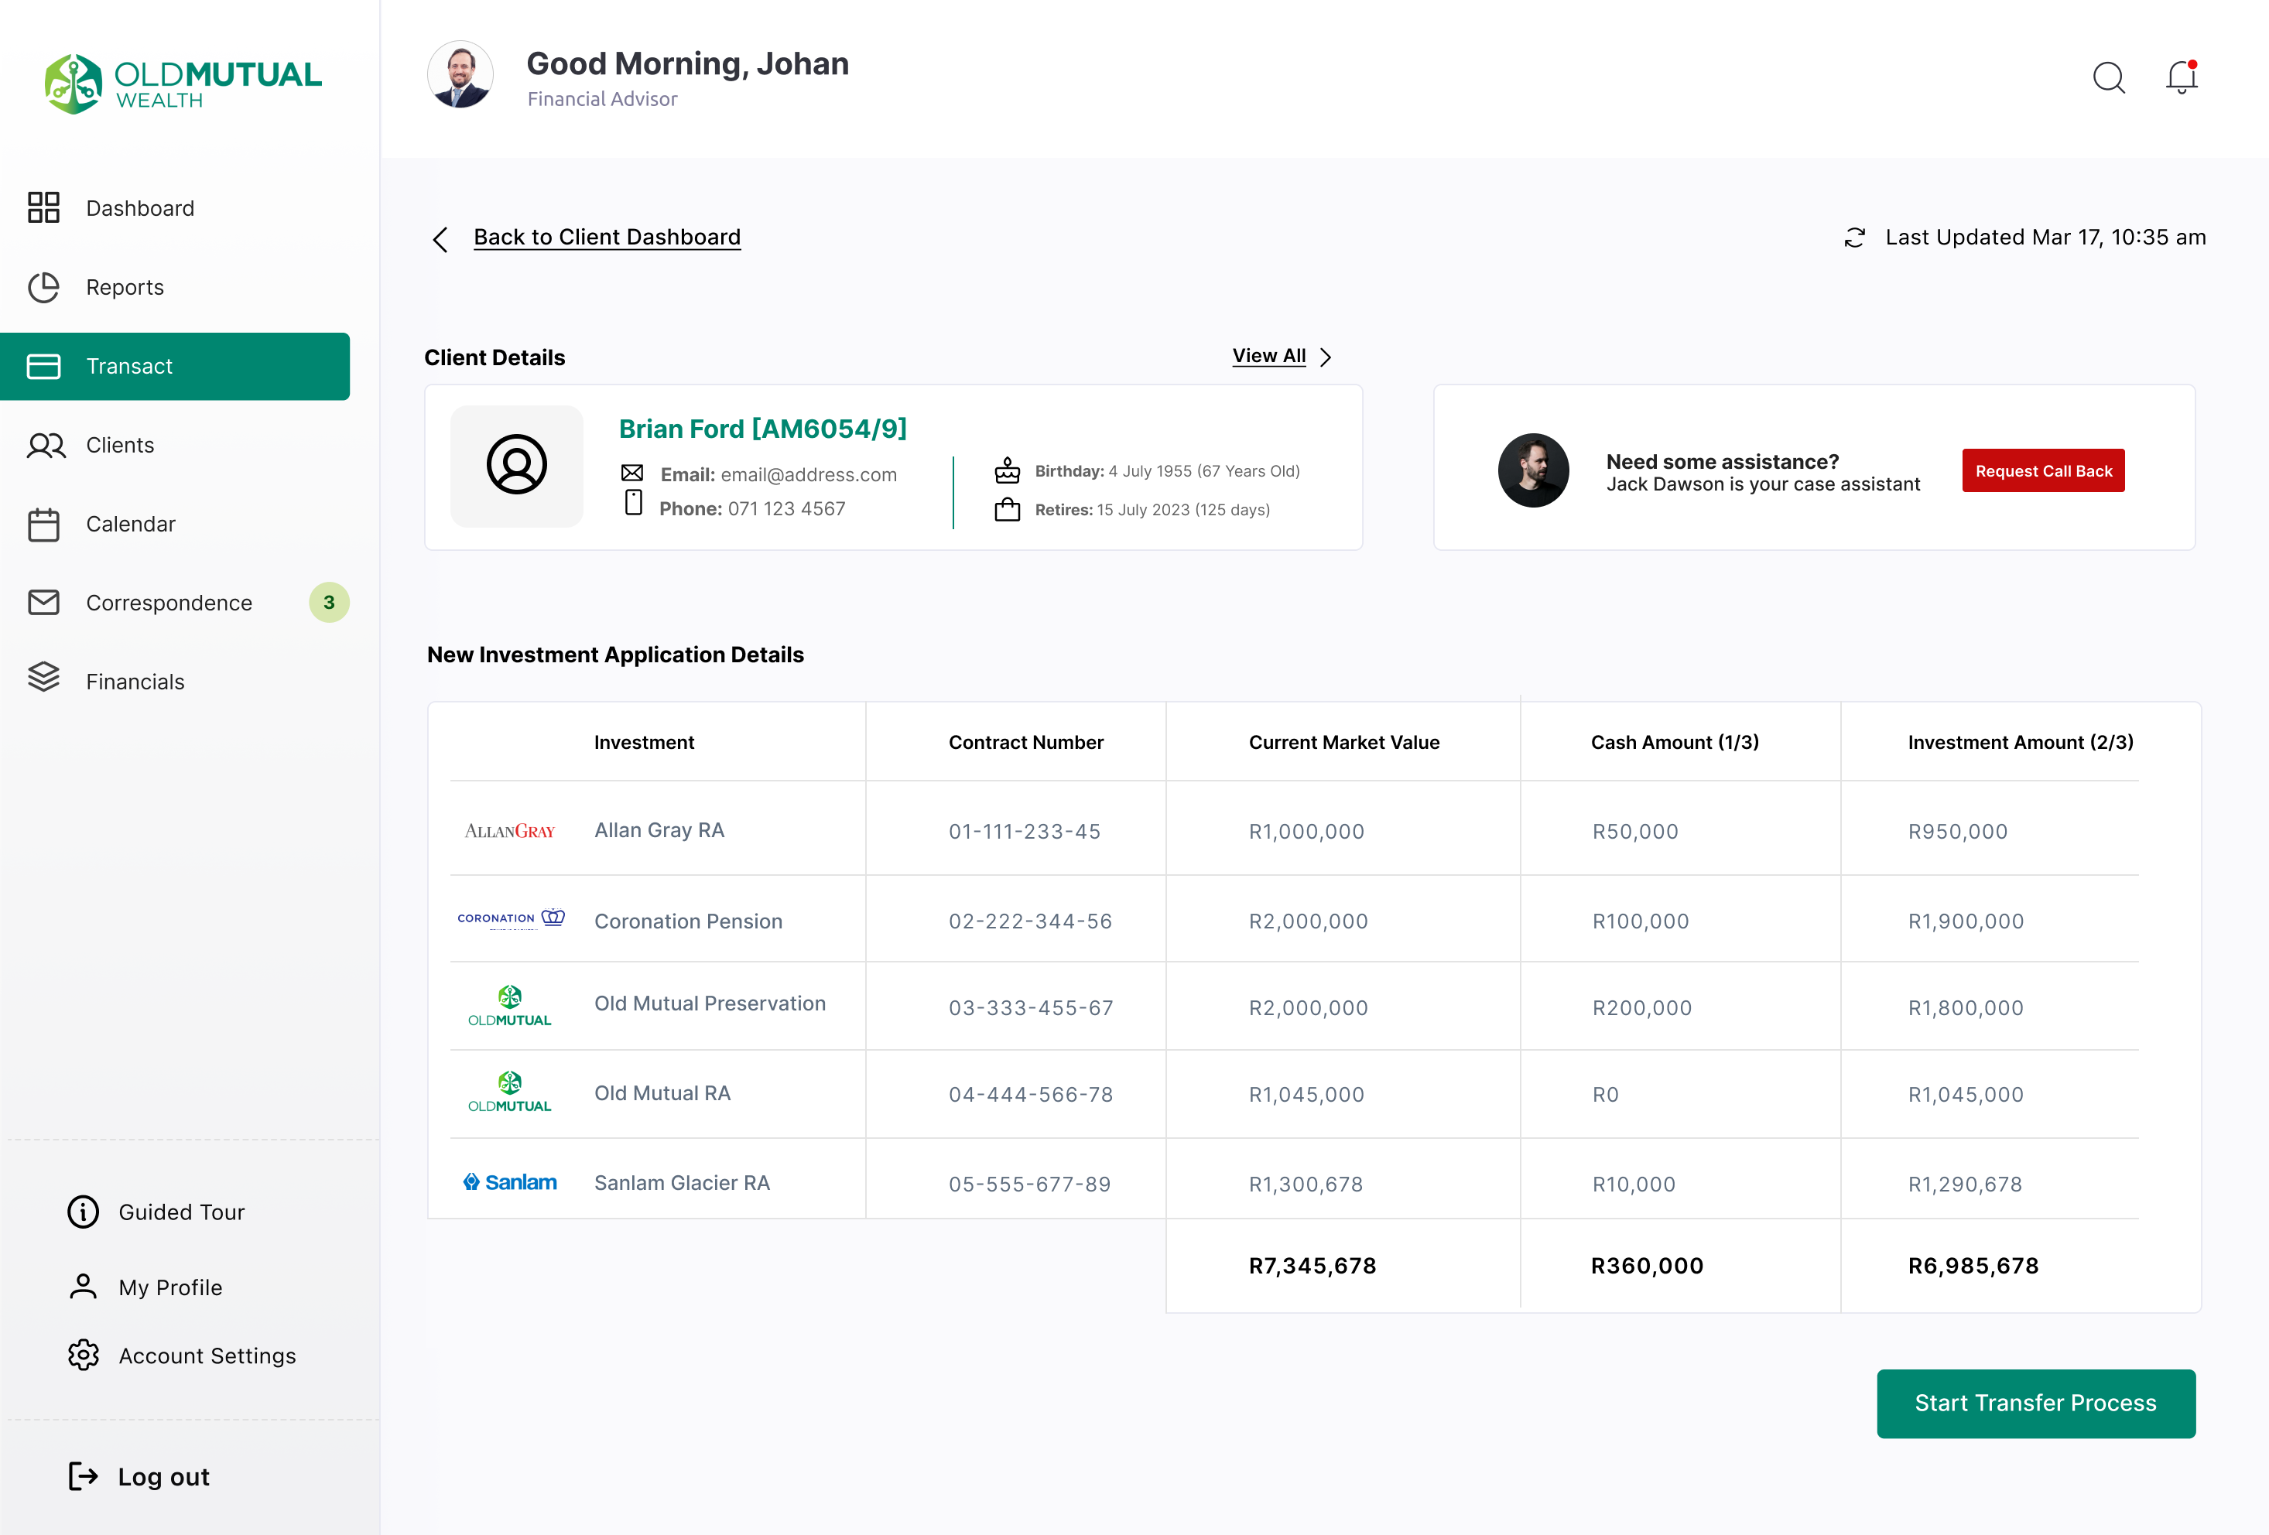Click the Dashboard grid icon
This screenshot has height=1535, width=2269.
click(44, 208)
